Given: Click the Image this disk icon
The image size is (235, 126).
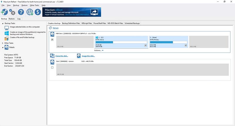Looking at the screenshot, I should [79, 56].
